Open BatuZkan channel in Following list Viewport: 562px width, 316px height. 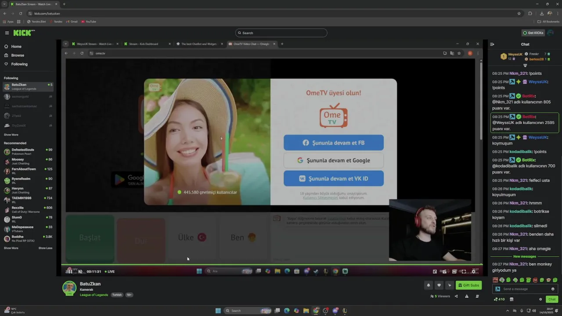click(x=28, y=86)
